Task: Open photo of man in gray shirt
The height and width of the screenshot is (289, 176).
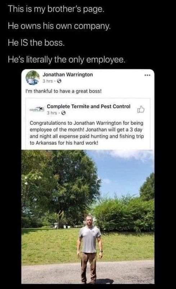Action: 88,217
